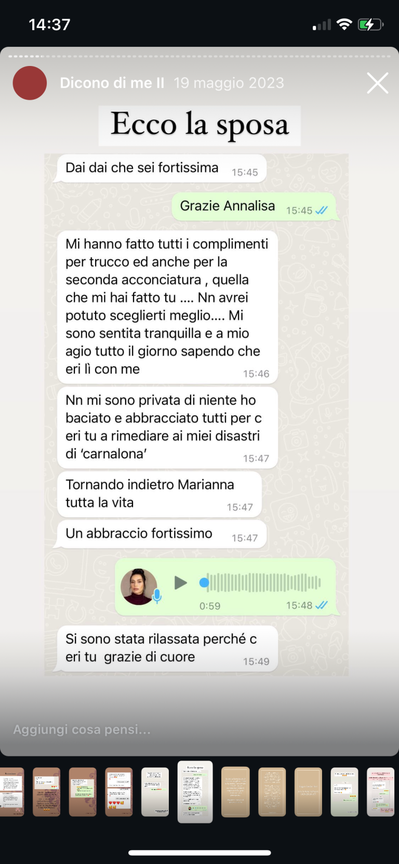Play the 0:59 voice message
The width and height of the screenshot is (399, 864).
pos(180,583)
